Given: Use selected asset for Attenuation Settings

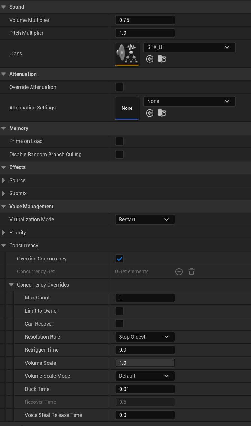Looking at the screenshot, I should [149, 113].
